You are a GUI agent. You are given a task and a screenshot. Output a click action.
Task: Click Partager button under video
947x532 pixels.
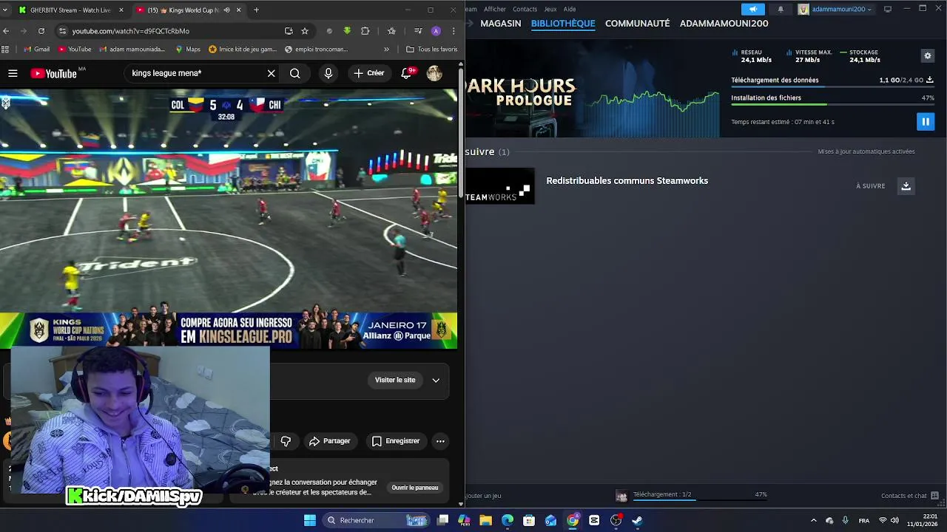(329, 441)
